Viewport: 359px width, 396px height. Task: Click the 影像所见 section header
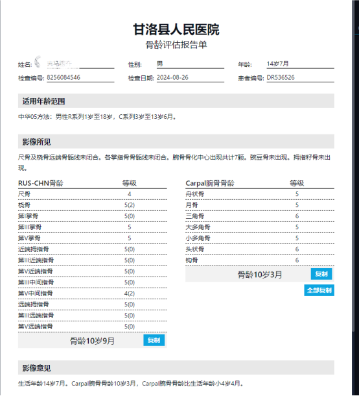coord(176,142)
